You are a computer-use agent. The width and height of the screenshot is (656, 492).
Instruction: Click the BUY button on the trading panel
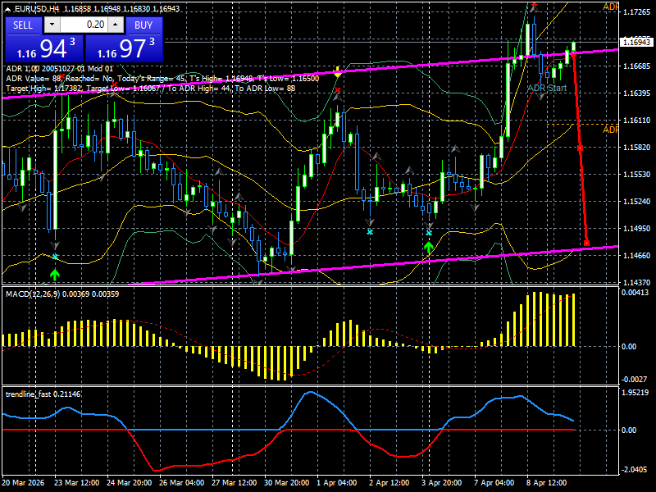[x=144, y=25]
